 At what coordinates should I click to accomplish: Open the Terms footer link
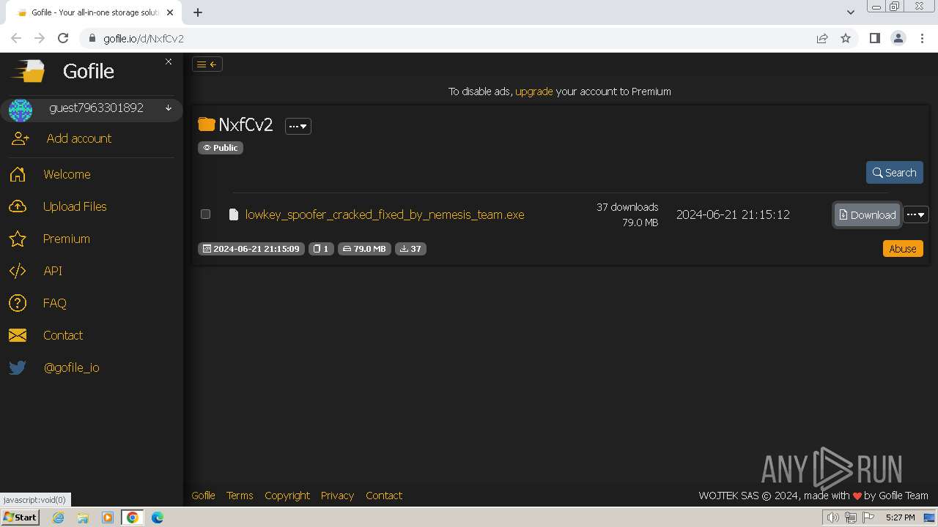point(240,496)
